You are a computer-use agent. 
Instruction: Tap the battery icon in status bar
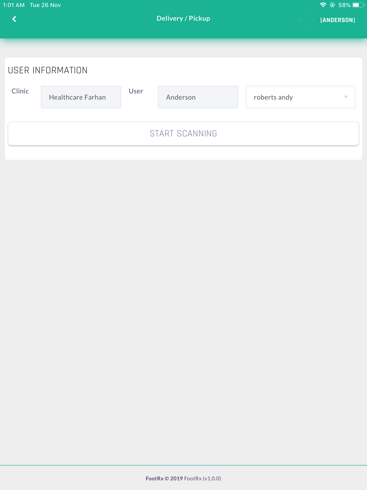pos(358,5)
